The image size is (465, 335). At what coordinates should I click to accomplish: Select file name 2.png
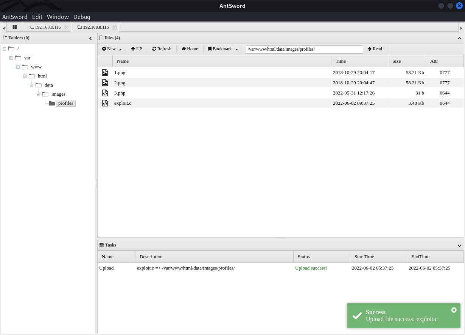click(120, 82)
